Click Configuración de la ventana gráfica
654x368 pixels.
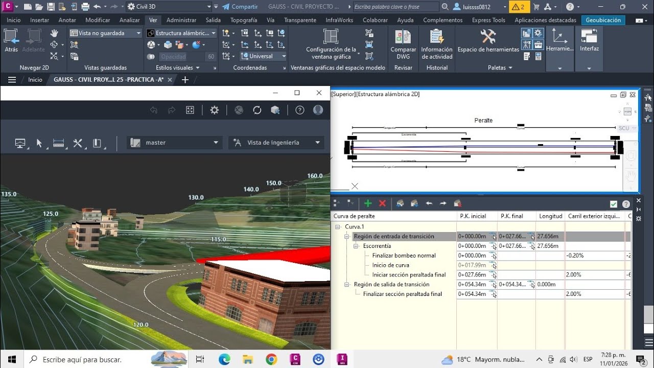click(331, 44)
